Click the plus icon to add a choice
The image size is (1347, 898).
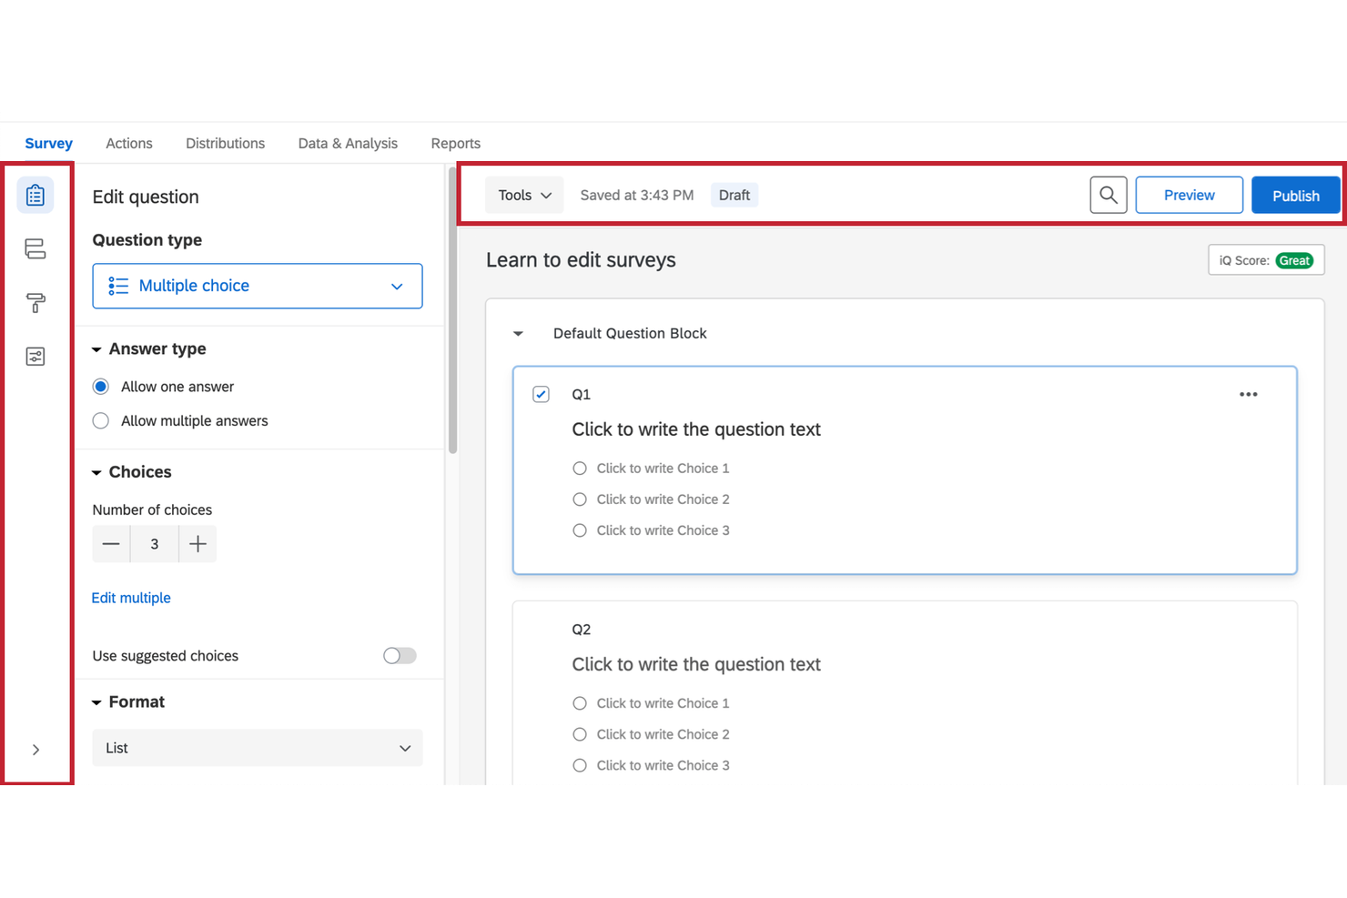click(x=197, y=543)
